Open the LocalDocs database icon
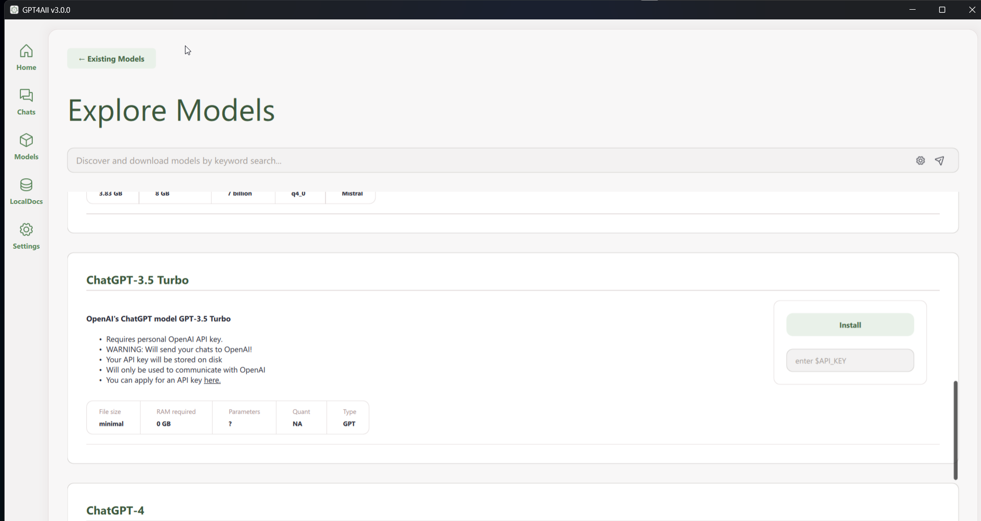 coord(26,185)
